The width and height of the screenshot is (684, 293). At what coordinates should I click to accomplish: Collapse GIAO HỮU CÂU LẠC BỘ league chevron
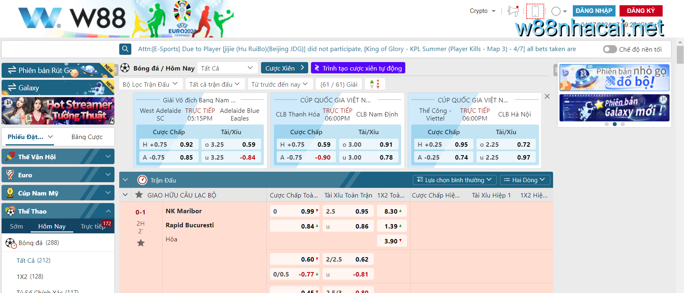click(125, 195)
